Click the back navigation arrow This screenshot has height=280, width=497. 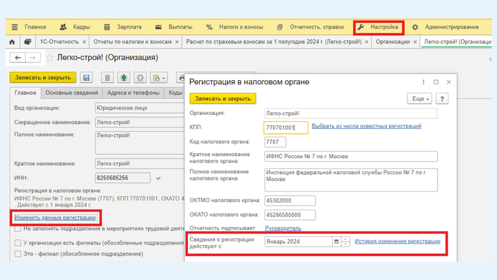tap(19, 58)
